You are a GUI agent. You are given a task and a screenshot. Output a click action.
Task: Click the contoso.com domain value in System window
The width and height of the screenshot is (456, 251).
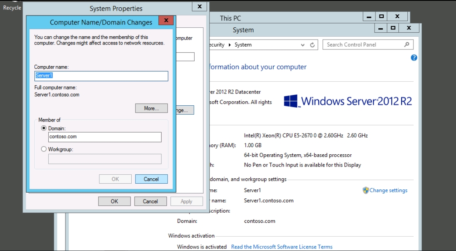pos(260,221)
